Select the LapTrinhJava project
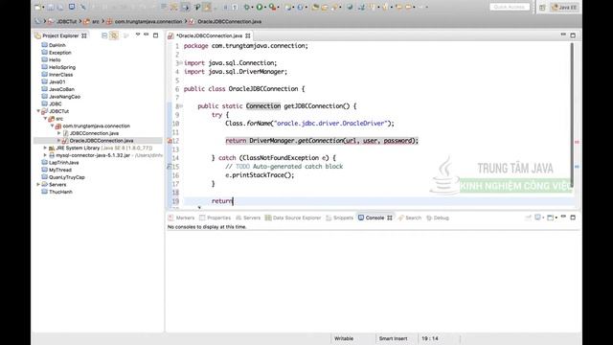The height and width of the screenshot is (345, 613). point(64,163)
